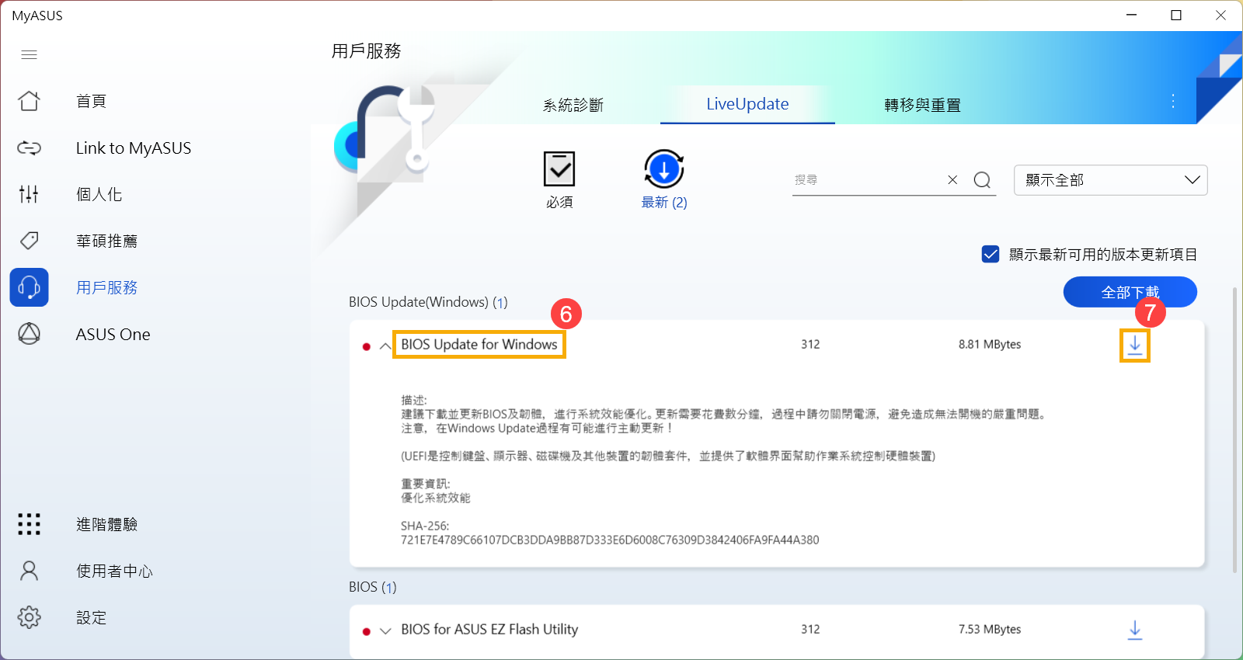Open the 顯示全部 filter dropdown
This screenshot has height=660, width=1243.
coord(1111,180)
